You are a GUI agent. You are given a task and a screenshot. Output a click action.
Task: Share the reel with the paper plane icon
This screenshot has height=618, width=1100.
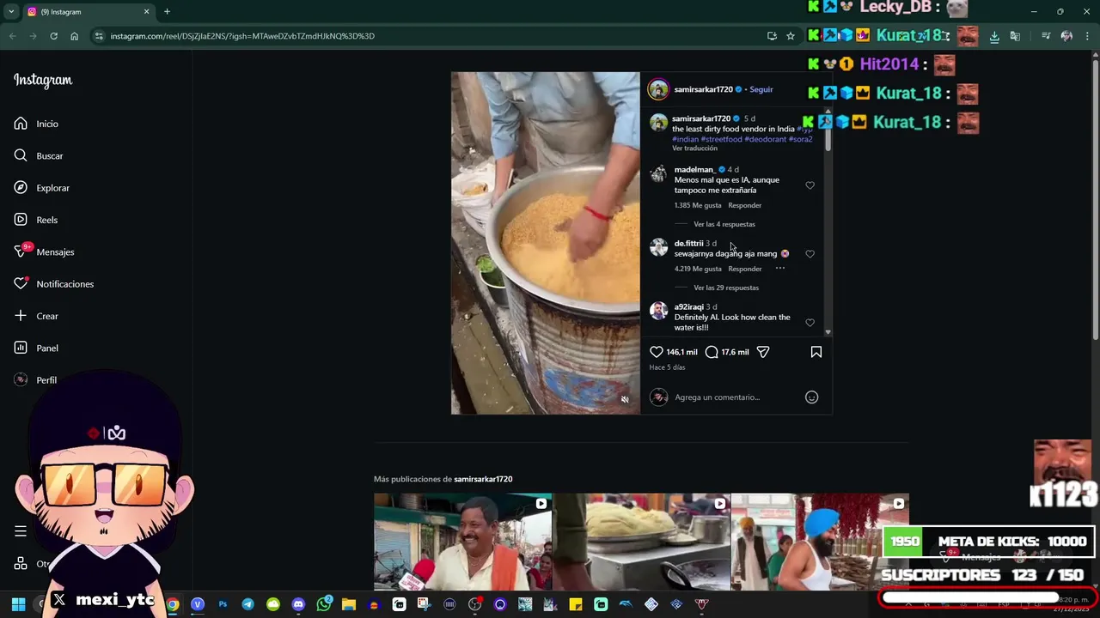(763, 352)
